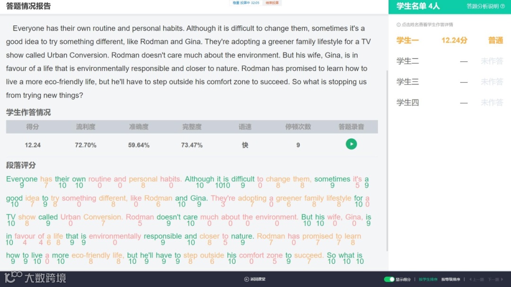The width and height of the screenshot is (511, 287).
Task: Toggle the 显示得分 switch
Action: tap(389, 279)
